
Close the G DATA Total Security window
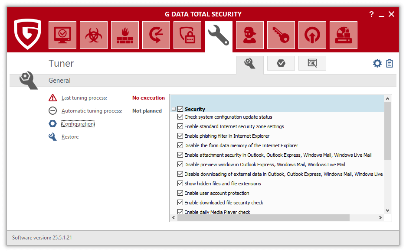click(x=392, y=14)
